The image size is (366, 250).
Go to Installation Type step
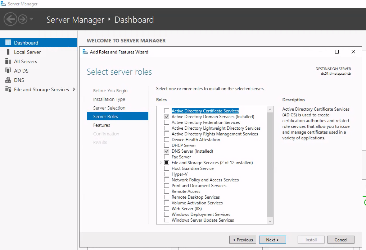109,99
